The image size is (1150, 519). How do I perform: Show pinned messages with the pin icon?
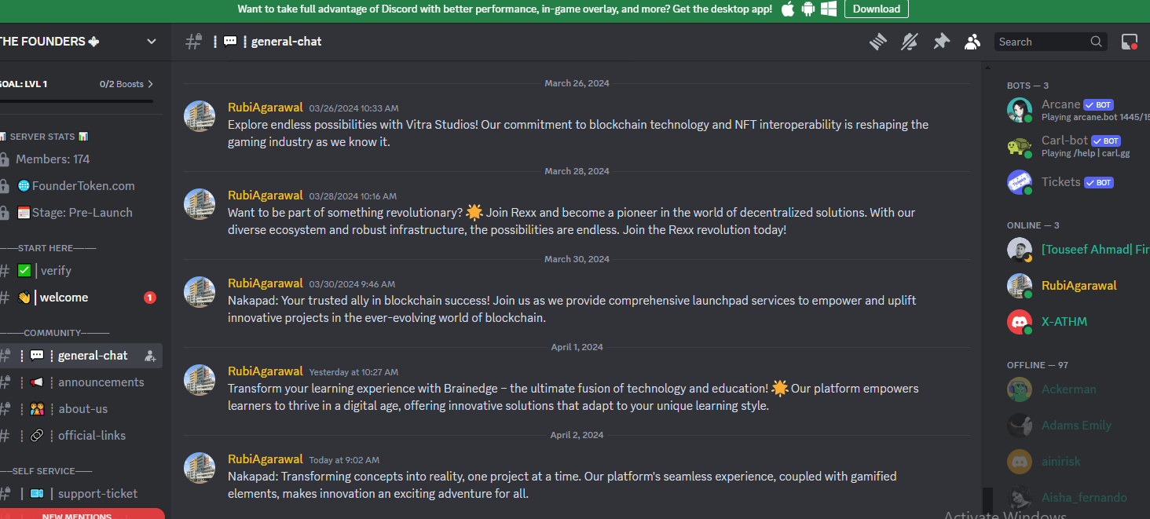pyautogui.click(x=941, y=42)
